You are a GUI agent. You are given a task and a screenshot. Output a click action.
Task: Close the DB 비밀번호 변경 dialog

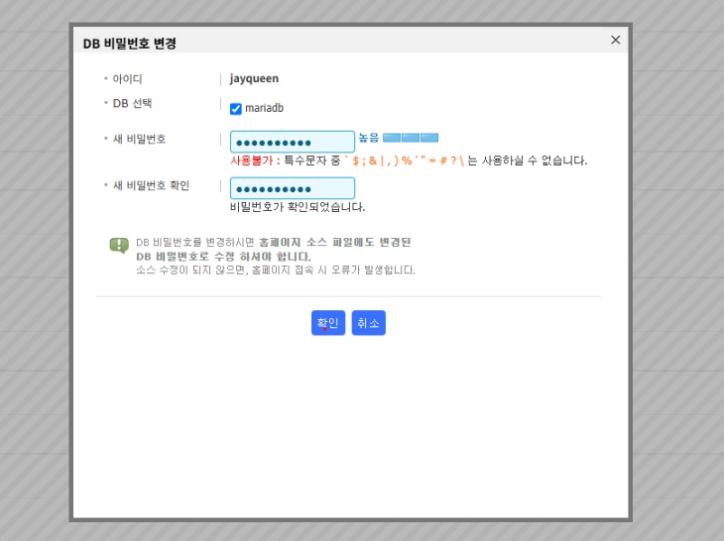(615, 40)
